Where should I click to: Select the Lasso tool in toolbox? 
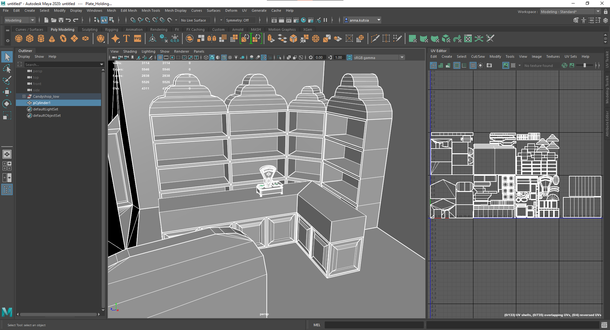coord(7,69)
